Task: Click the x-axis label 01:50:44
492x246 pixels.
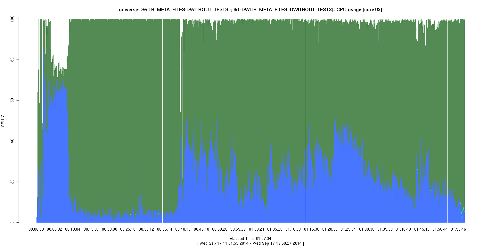Action: tap(440, 229)
